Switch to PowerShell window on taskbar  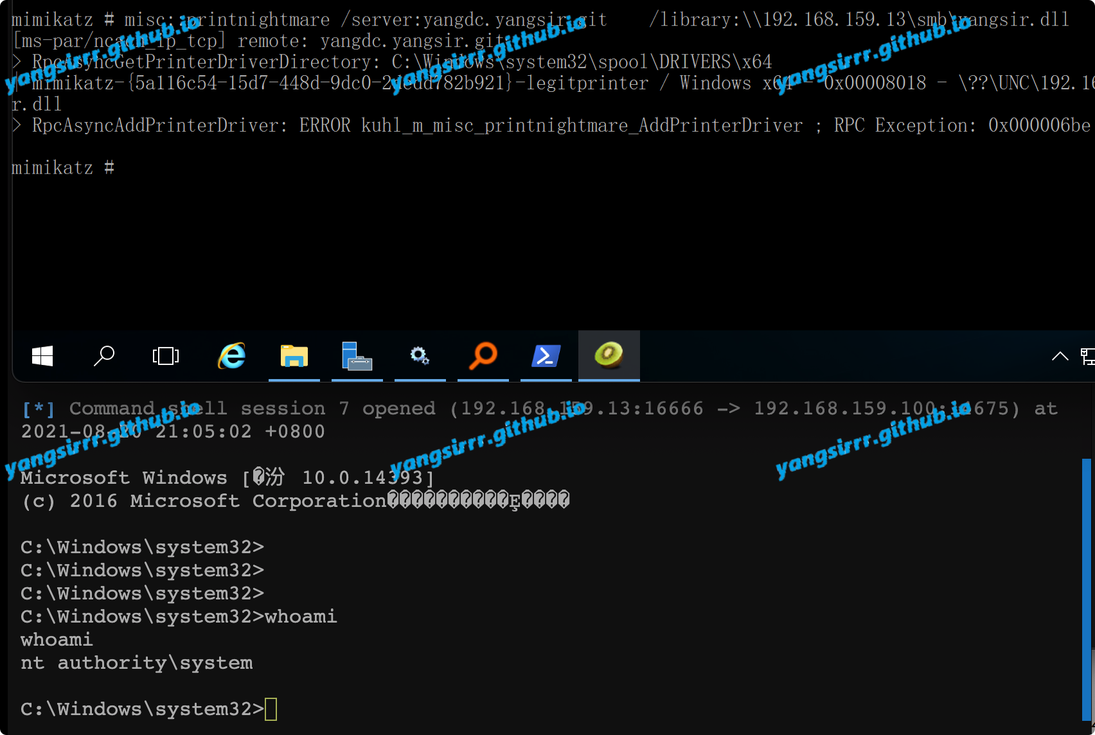coord(546,356)
